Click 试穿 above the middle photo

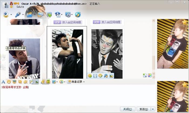pyautogui.click(x=57, y=22)
